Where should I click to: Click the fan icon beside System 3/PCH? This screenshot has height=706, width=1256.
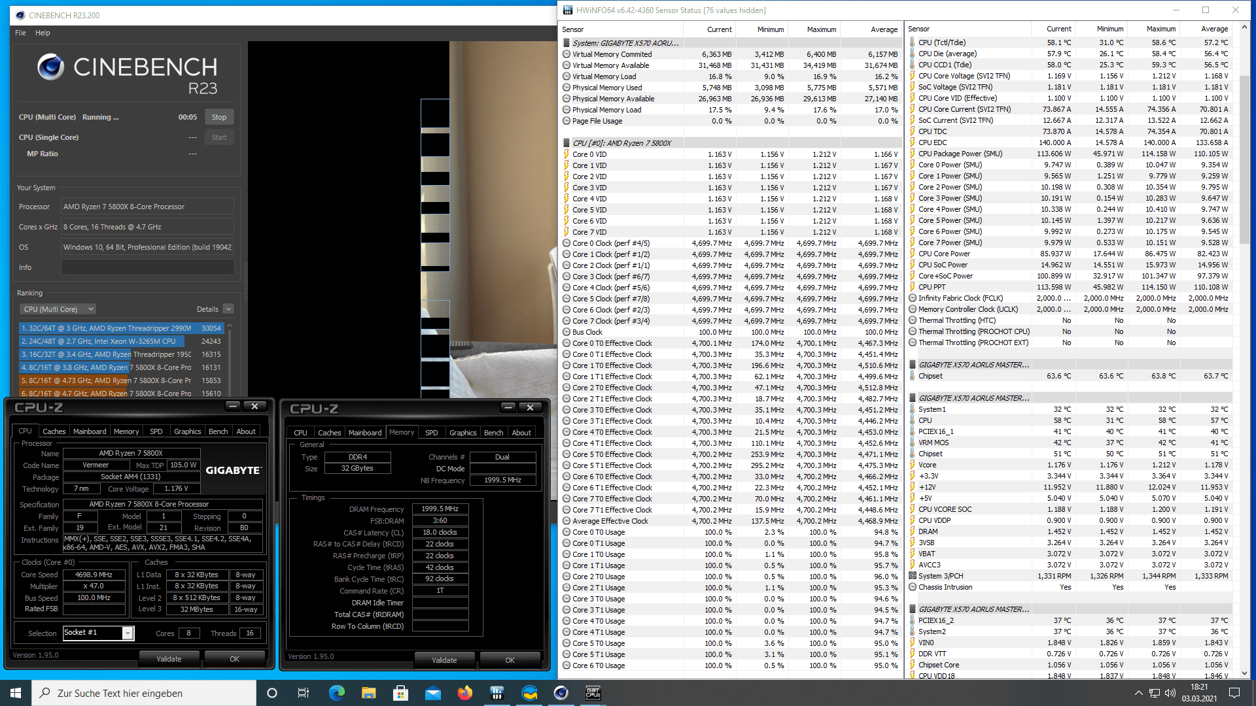click(913, 576)
